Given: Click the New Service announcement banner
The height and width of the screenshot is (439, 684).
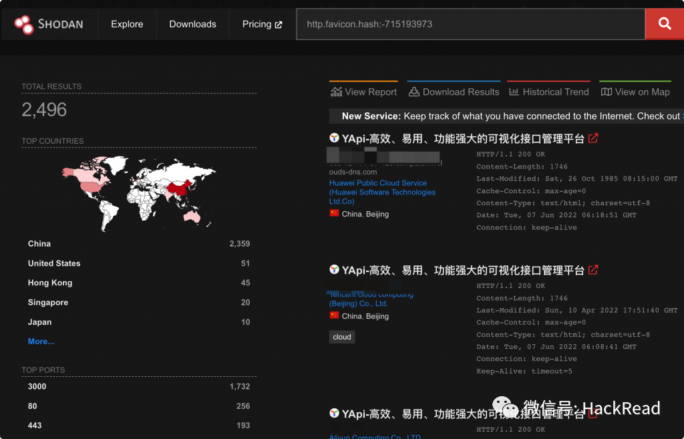Looking at the screenshot, I should tap(506, 116).
